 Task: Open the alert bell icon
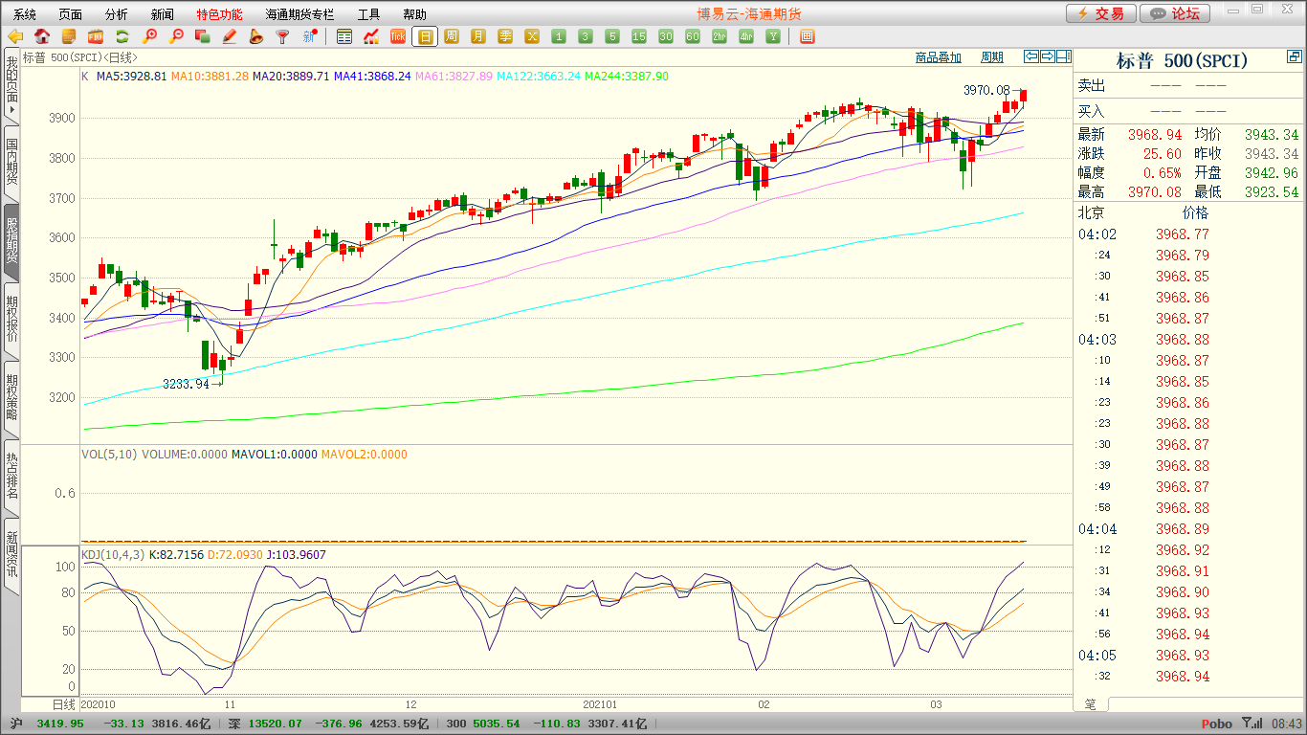255,36
